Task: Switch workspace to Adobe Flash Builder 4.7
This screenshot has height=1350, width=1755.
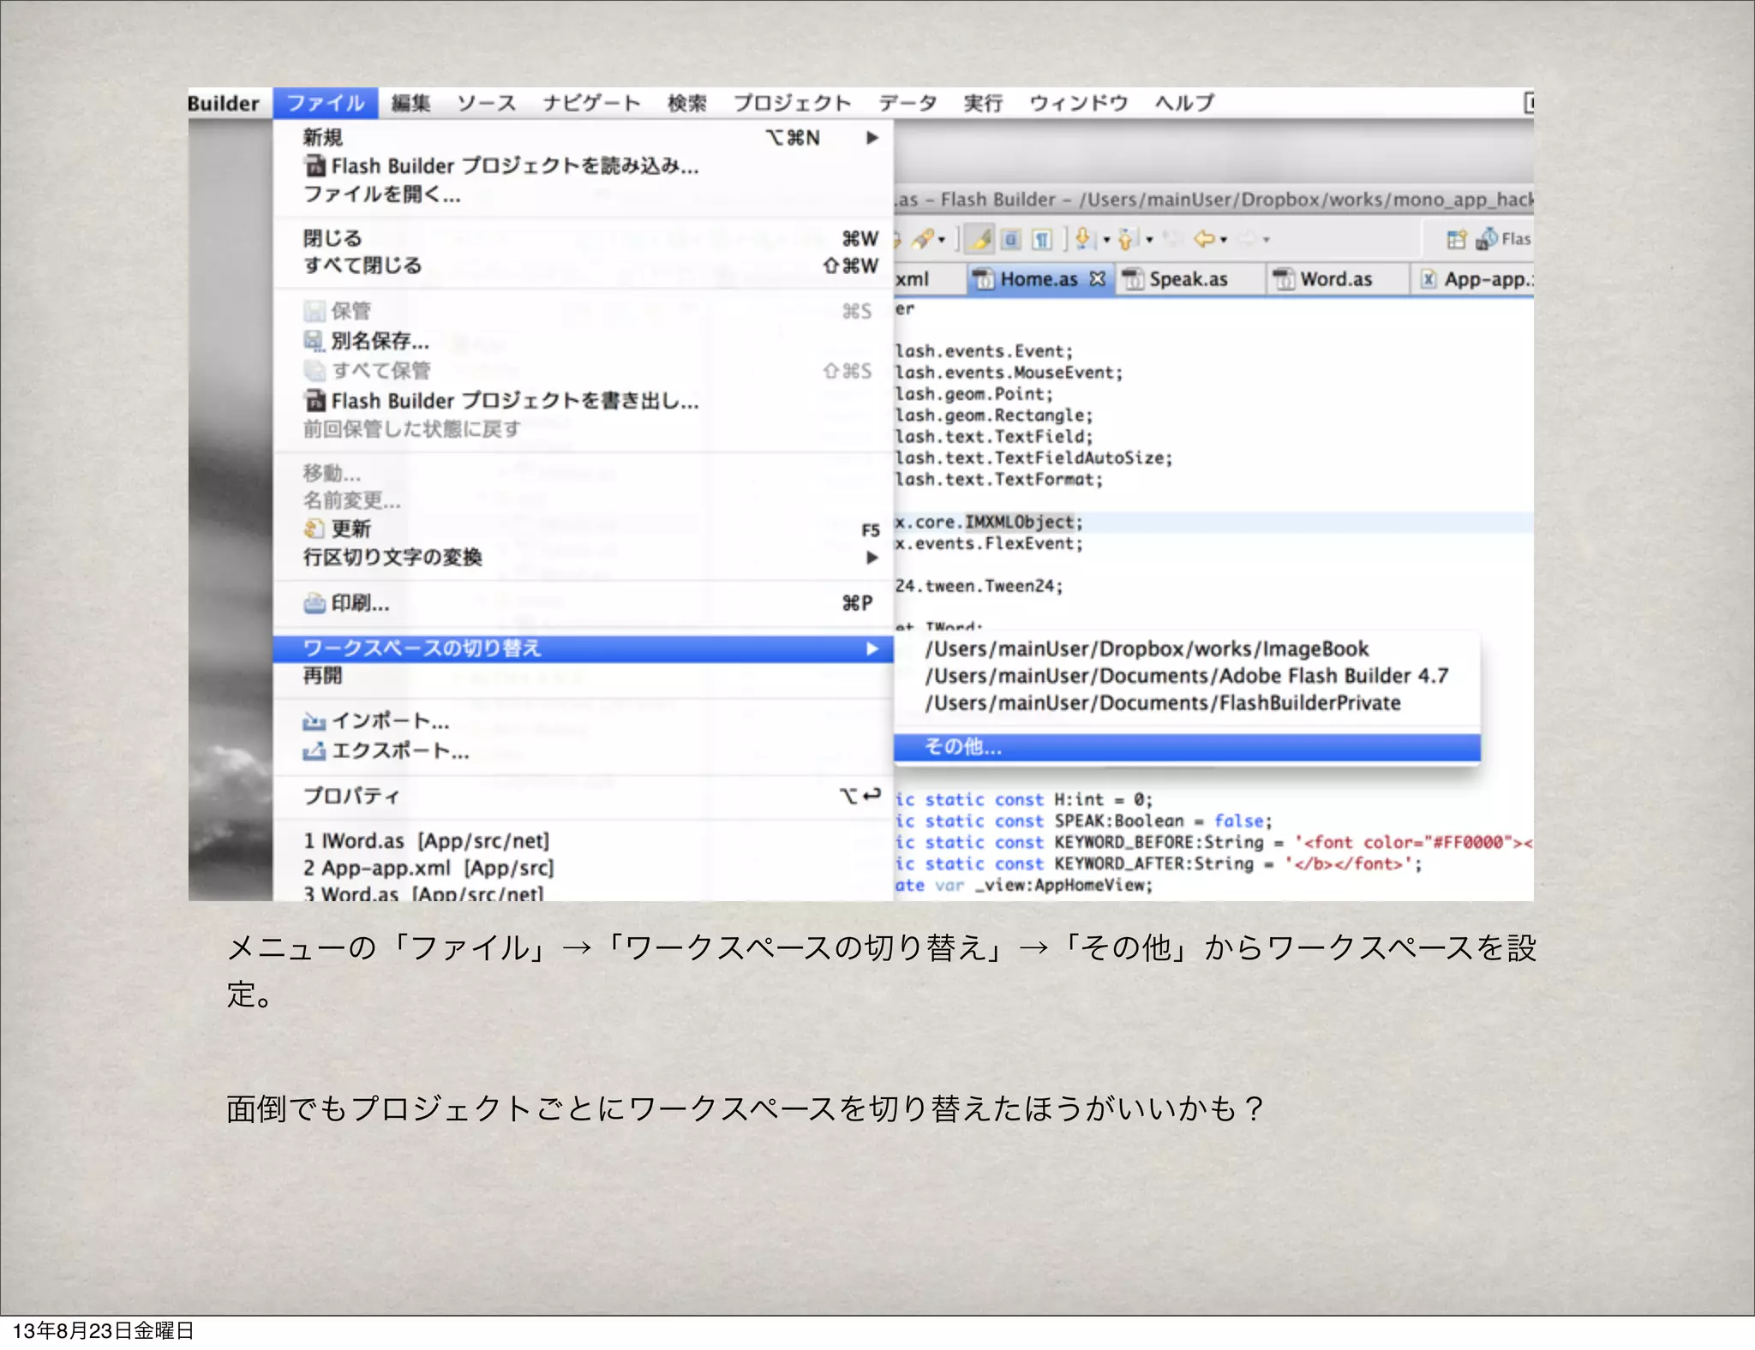Action: (1187, 676)
